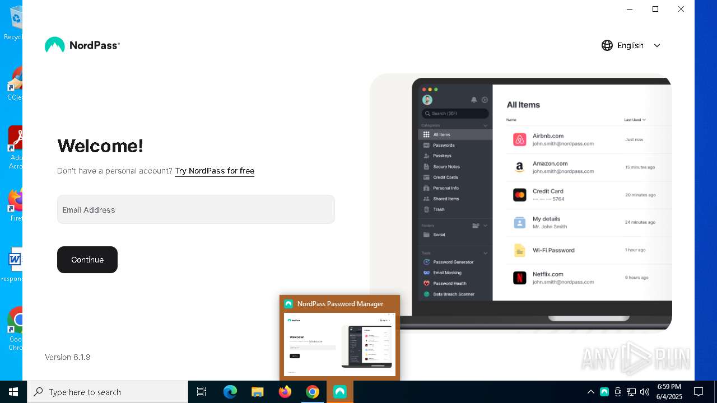Open File Explorer from taskbar
The image size is (717, 403).
(x=258, y=392)
